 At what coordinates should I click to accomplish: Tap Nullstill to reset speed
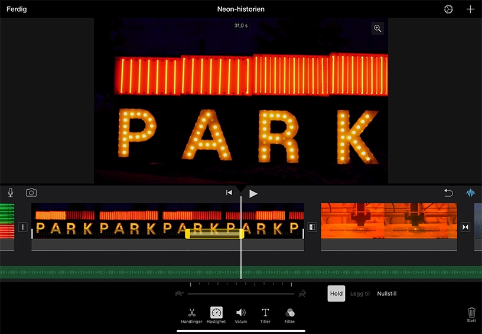coord(387,293)
